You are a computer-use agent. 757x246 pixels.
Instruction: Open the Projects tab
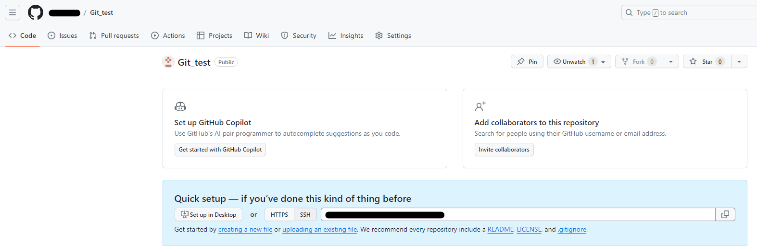(x=214, y=35)
